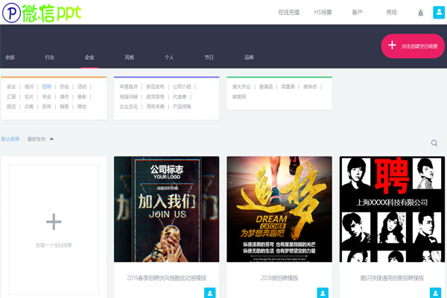Open 秀场 in top navigation
Screen dimensions: 447x298
coord(391,12)
